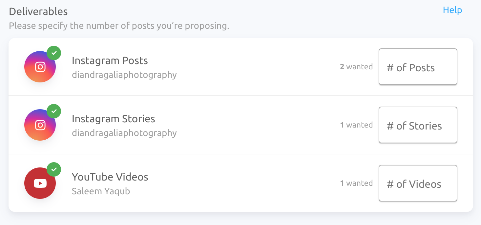The width and height of the screenshot is (481, 225).
Task: Click the Instagram icon beside Instagram Stories
Action: pos(40,125)
